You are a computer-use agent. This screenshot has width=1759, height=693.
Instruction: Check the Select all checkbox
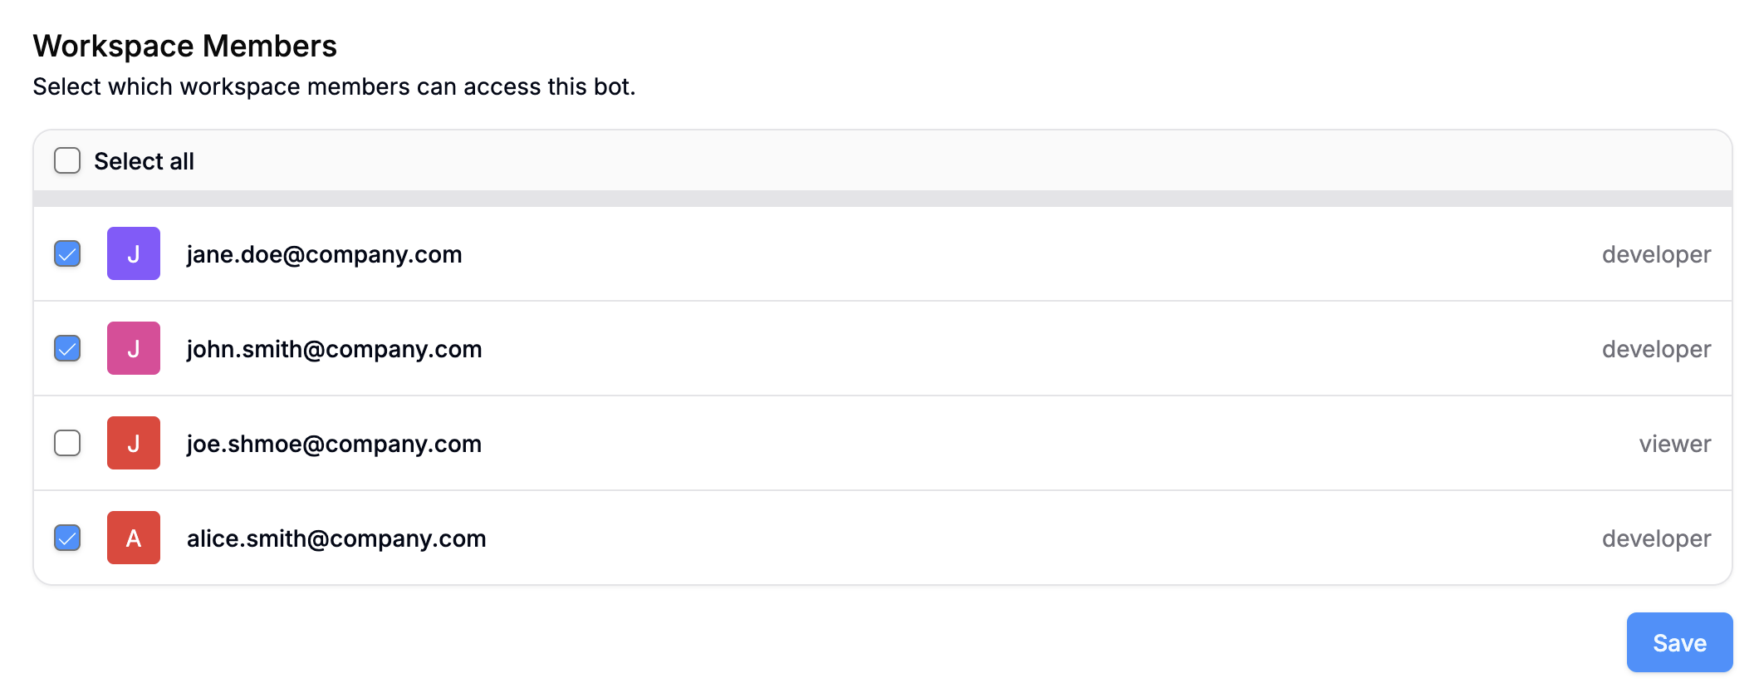click(x=67, y=160)
